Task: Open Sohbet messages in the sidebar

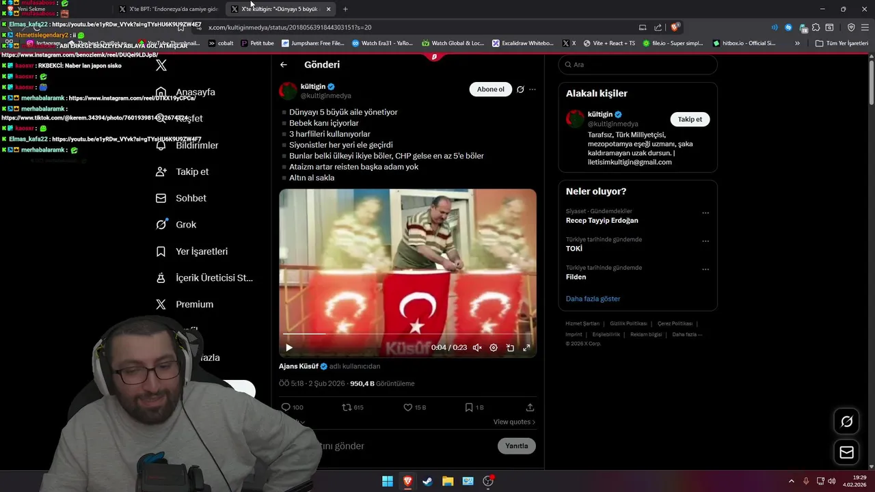Action: (181, 198)
